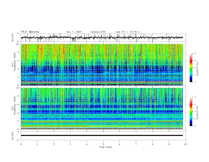This screenshot has height=162, width=209.
Task: Click the "ch.3(V)" axis label
Action: coord(12,136)
